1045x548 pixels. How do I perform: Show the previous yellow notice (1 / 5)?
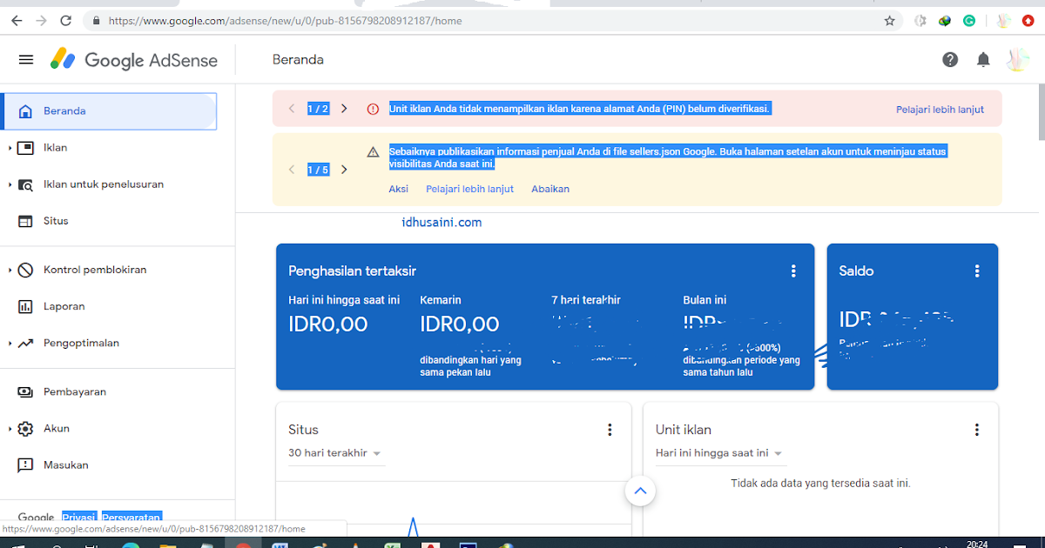click(x=293, y=170)
